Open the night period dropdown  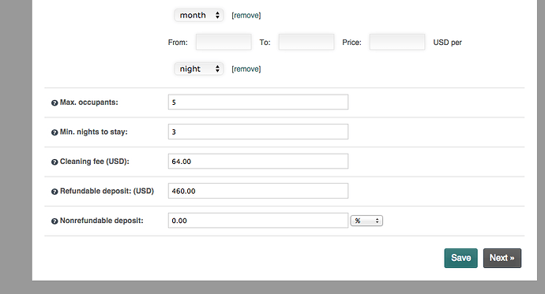coord(199,69)
